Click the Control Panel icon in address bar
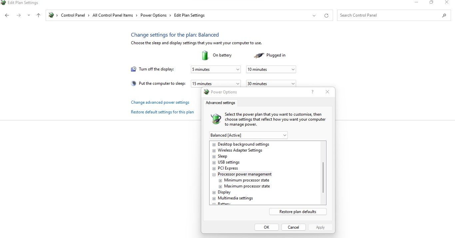 pyautogui.click(x=51, y=15)
